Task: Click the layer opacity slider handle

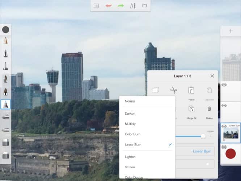Action: click(203, 136)
